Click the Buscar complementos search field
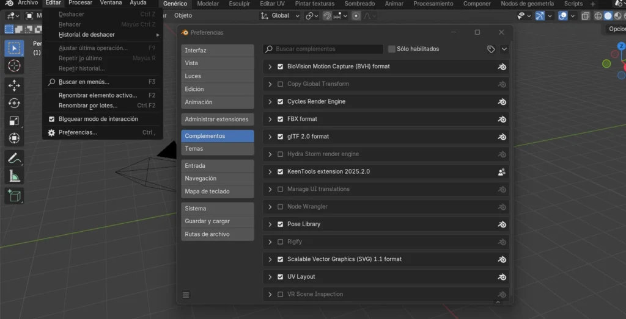626x319 pixels. [x=324, y=49]
